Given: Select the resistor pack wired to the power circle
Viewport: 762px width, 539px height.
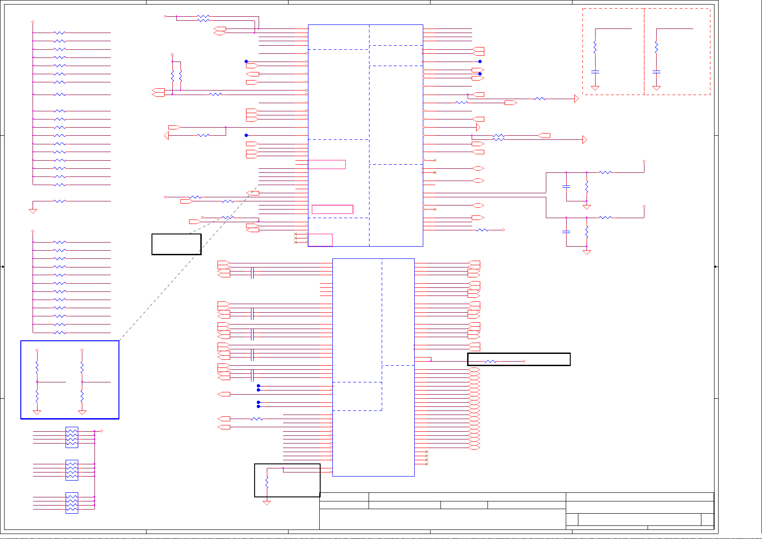Looking at the screenshot, I should (x=72, y=437).
